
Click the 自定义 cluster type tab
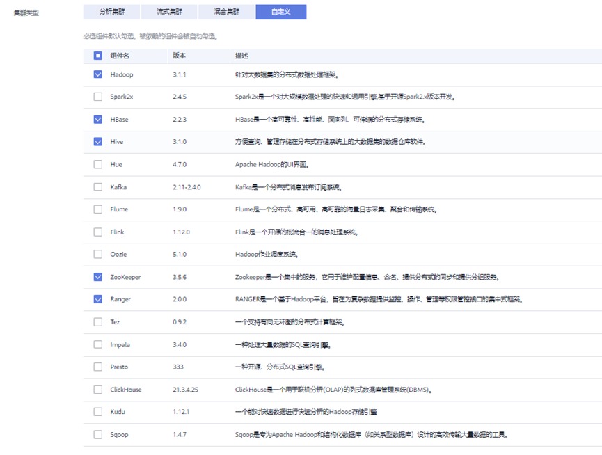(280, 12)
